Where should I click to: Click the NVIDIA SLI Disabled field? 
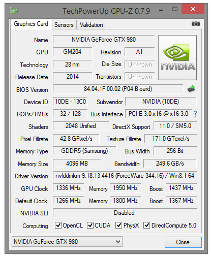(x=125, y=213)
